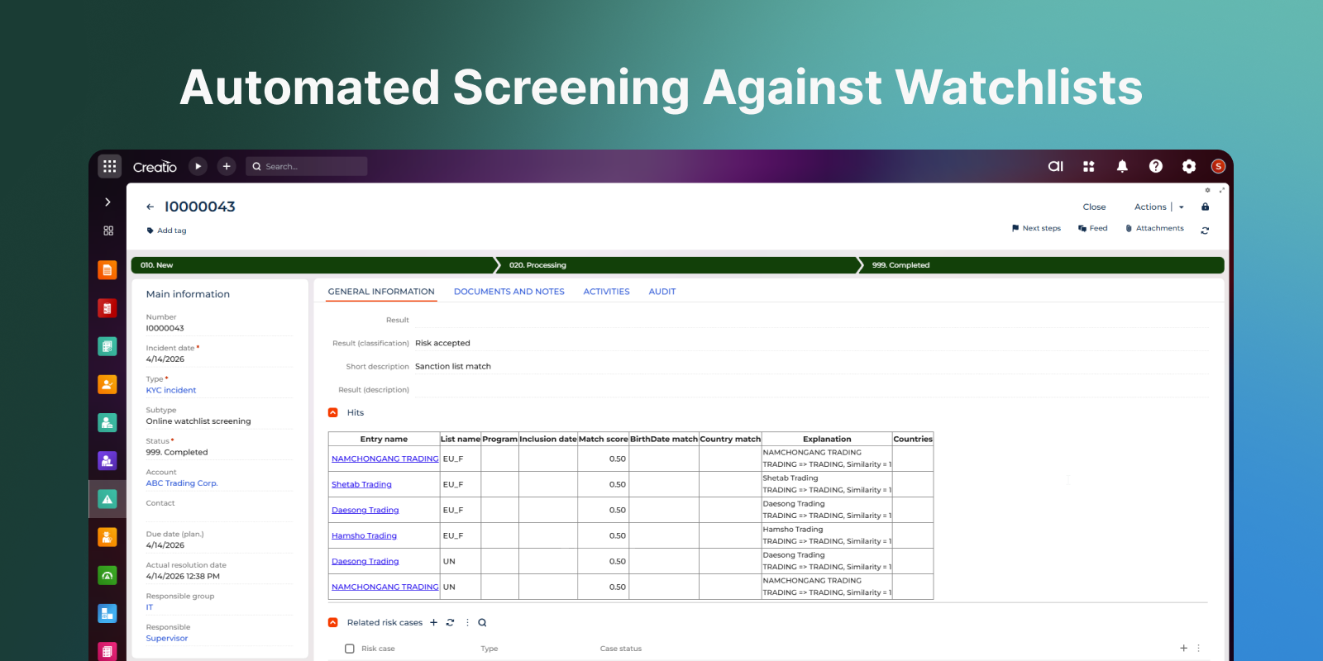Open the ABC Trading Corp. account link
The width and height of the screenshot is (1323, 661).
(x=182, y=483)
